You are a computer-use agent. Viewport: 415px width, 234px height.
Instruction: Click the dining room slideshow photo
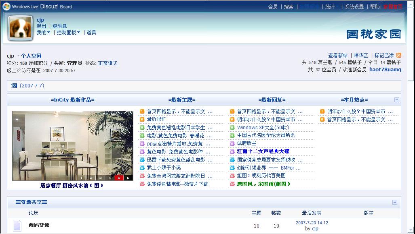pos(72,143)
